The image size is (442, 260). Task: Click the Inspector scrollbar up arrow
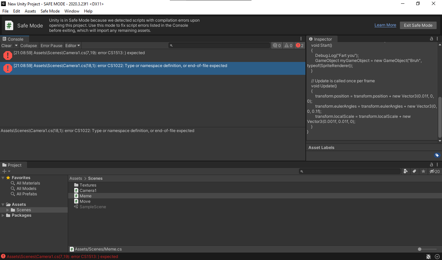[x=440, y=45]
